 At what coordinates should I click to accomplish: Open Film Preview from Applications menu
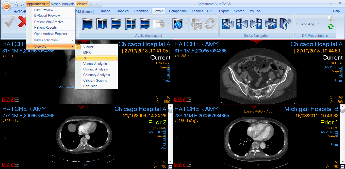(x=51, y=10)
